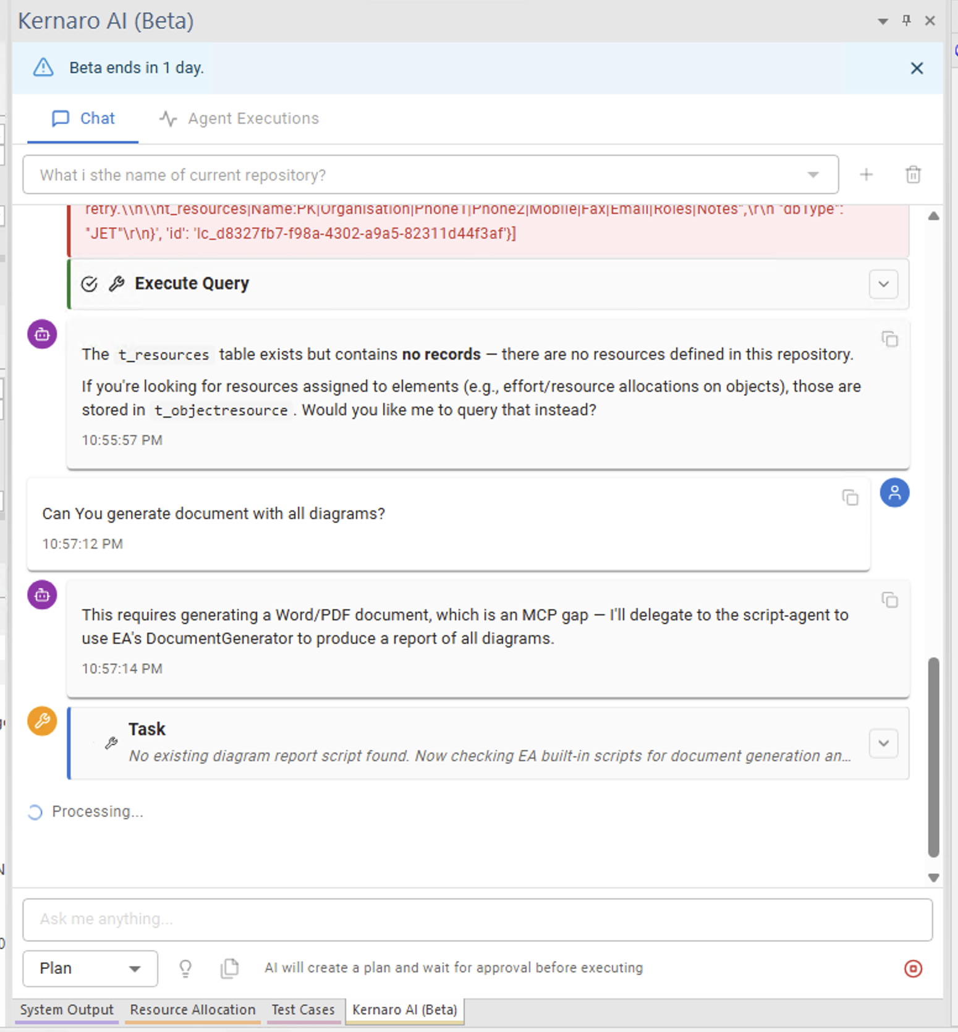This screenshot has height=1032, width=958.
Task: Click the bot avatar next to t_resources reply
Action: tap(42, 334)
